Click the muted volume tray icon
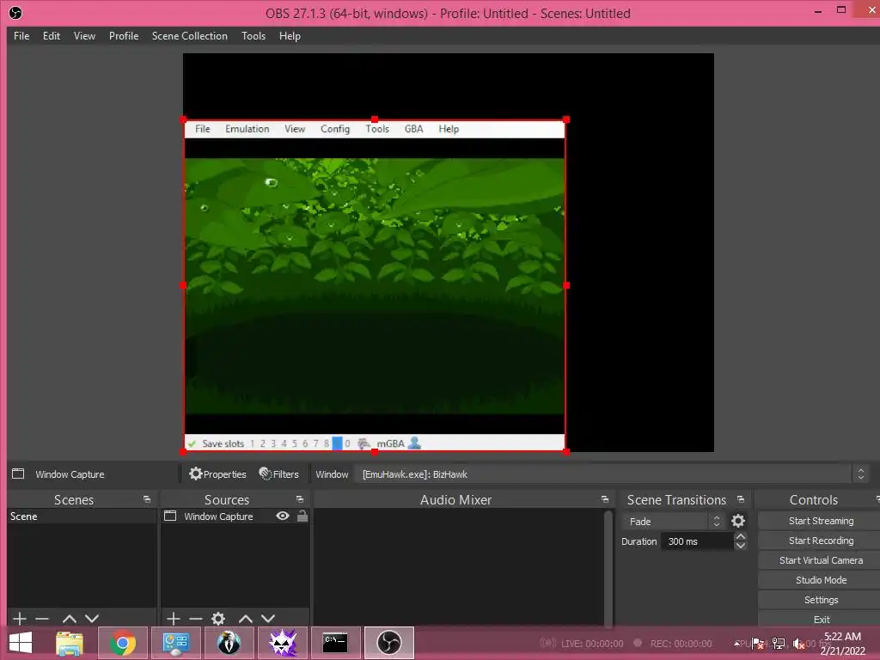 tap(798, 644)
